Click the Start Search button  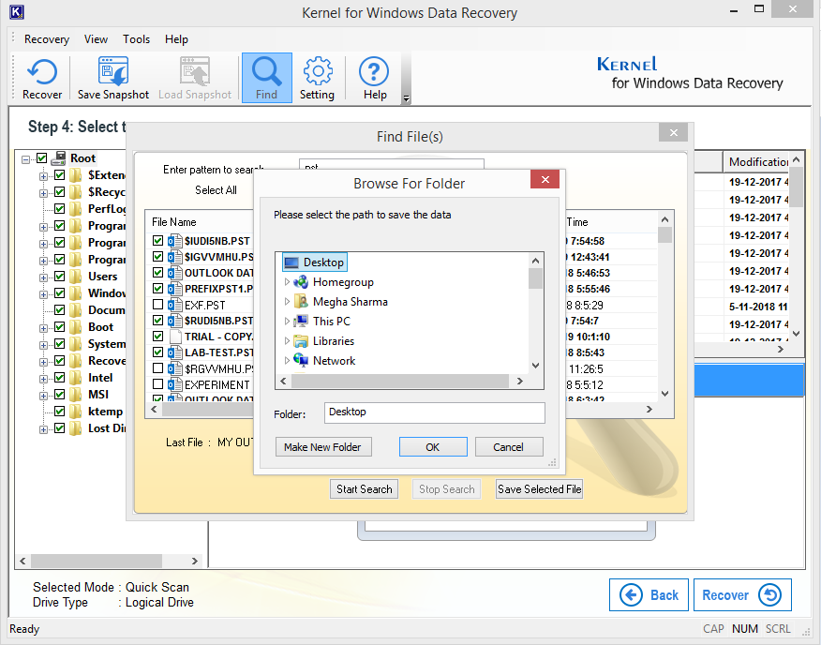[364, 489]
